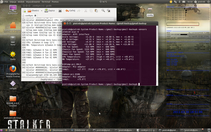211x132 pixels.
Task: Click the New document icon in gedit
Action: click(x=25, y=11)
